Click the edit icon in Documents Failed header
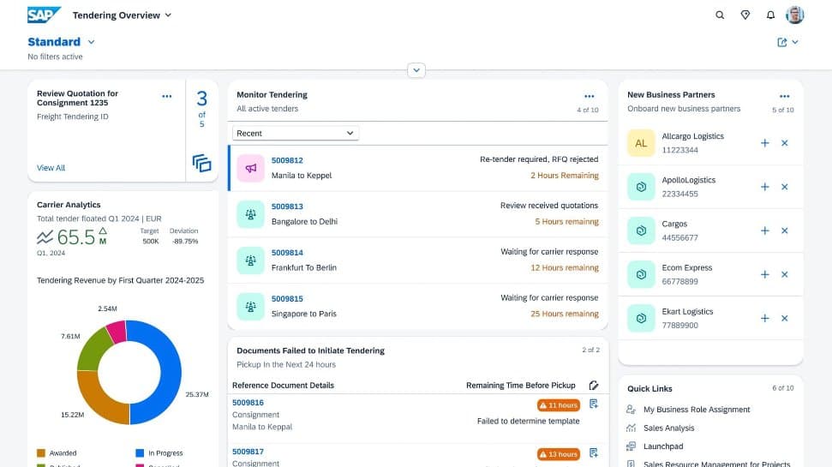This screenshot has width=832, height=467. tap(594, 386)
